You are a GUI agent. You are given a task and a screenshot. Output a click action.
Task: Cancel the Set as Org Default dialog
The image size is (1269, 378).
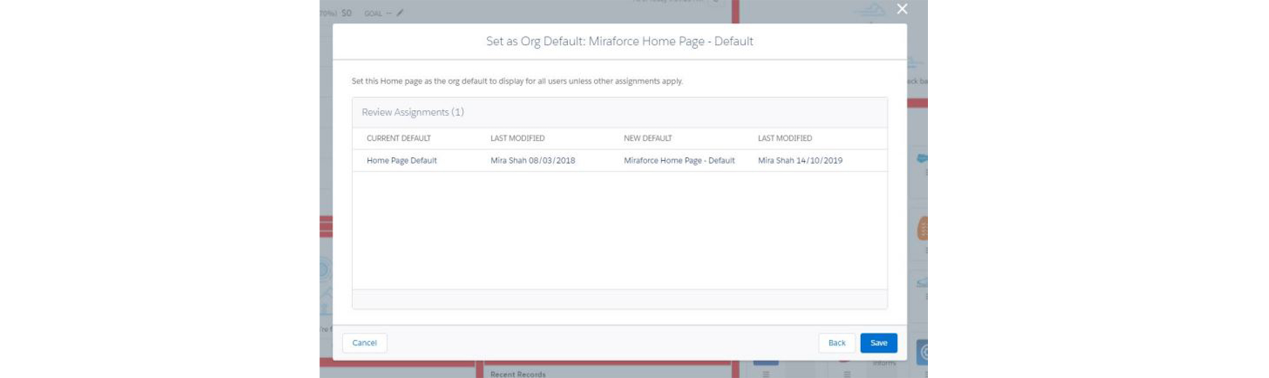pyautogui.click(x=364, y=342)
